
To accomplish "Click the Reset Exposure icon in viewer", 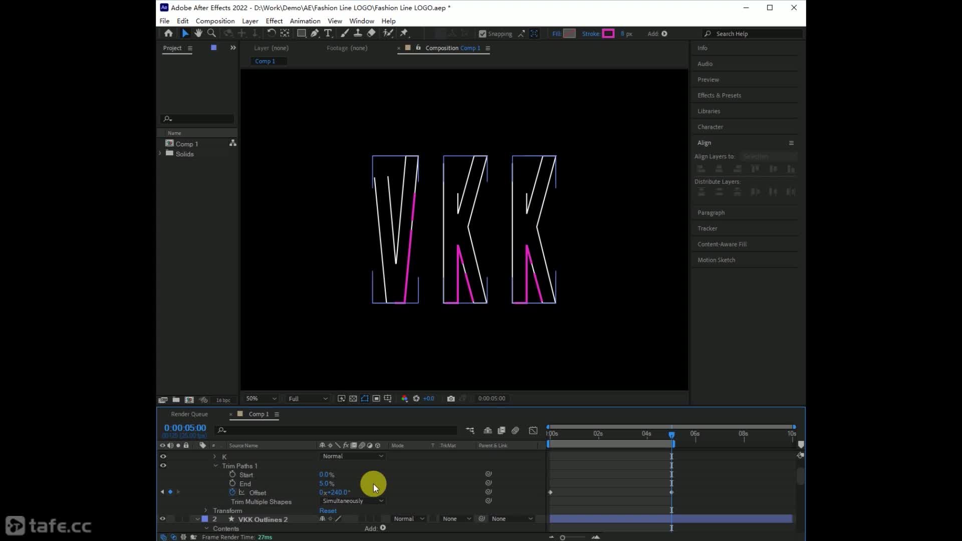I will pos(416,399).
